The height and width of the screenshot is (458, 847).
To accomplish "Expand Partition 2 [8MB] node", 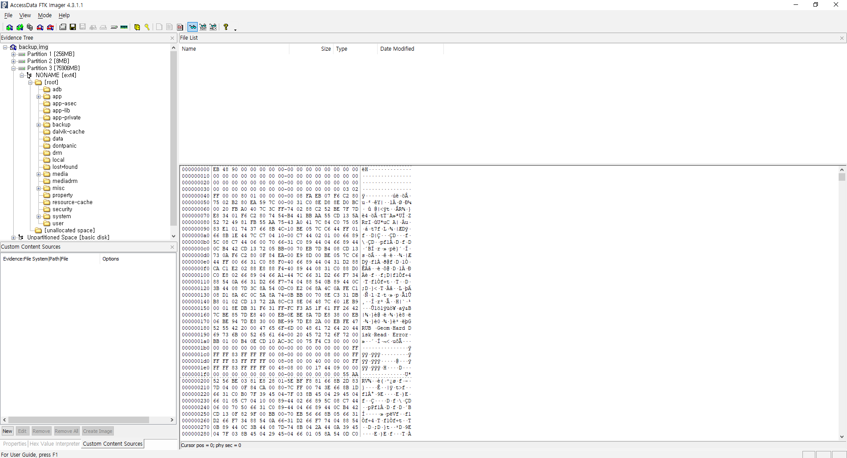I will (14, 61).
